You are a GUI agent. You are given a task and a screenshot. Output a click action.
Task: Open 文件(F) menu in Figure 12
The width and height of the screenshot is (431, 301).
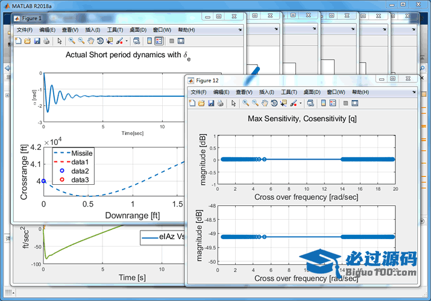click(198, 92)
